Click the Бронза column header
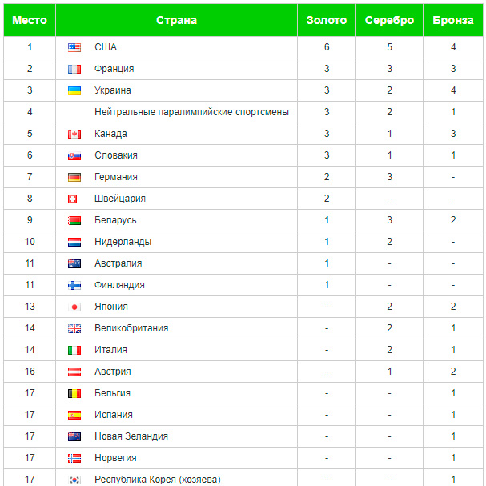 point(453,20)
